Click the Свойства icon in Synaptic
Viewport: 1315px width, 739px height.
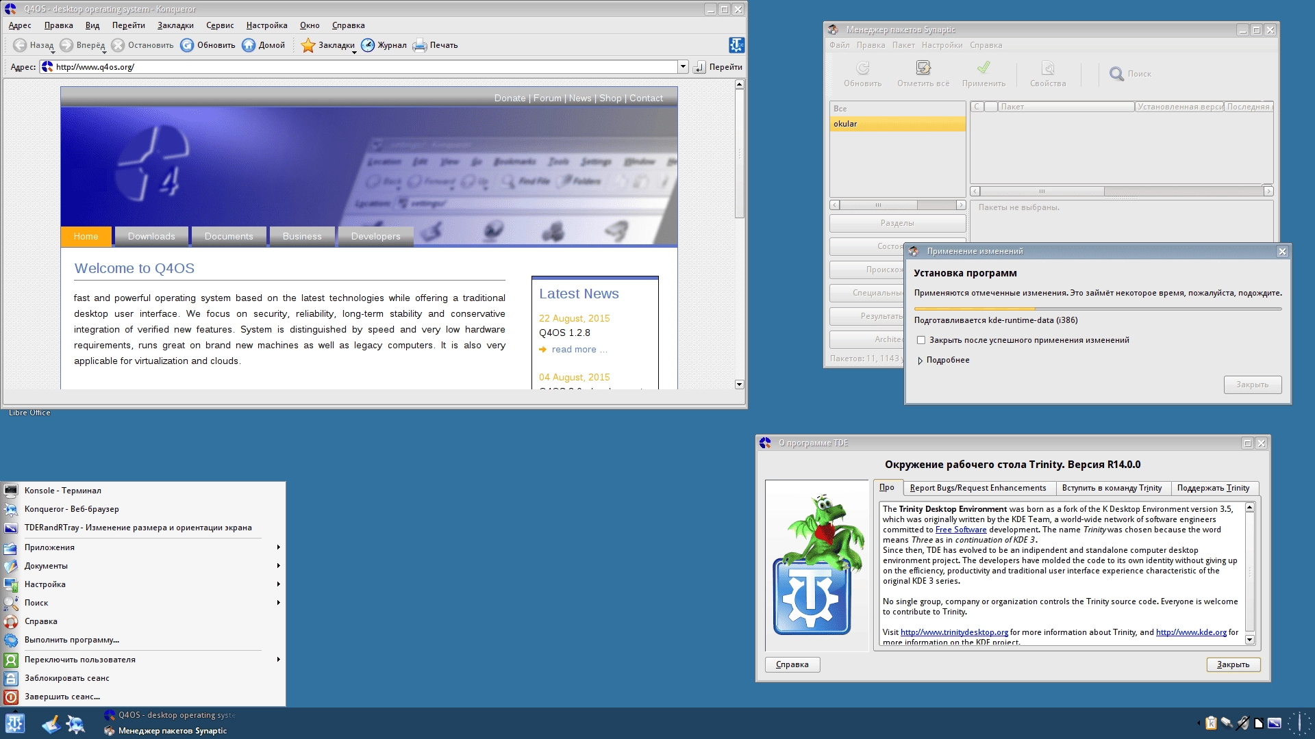1048,68
